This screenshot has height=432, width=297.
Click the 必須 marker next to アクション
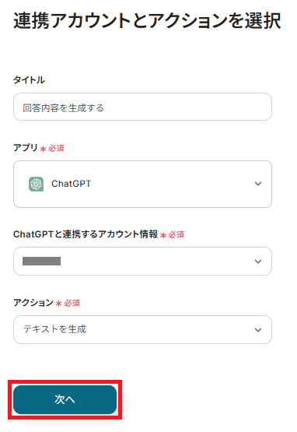(x=72, y=303)
